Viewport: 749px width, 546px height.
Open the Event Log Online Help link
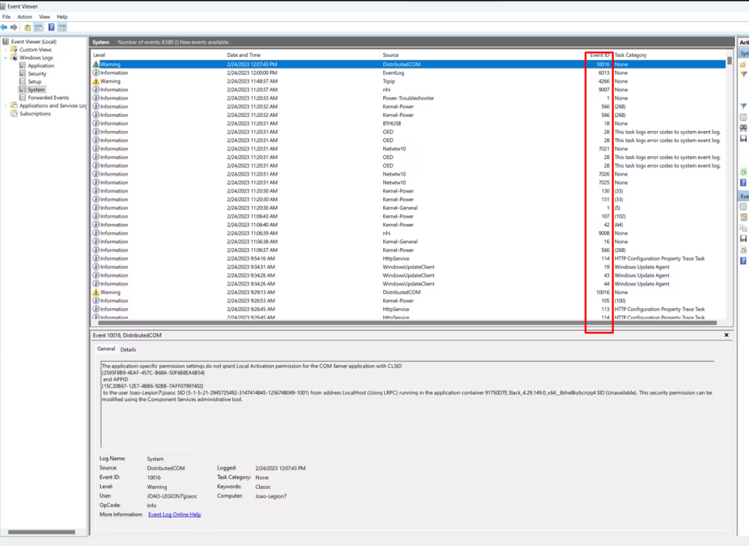click(x=174, y=515)
